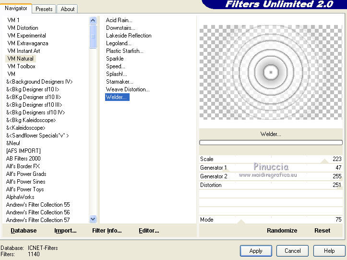Select AlphaWorks category

click(20, 197)
